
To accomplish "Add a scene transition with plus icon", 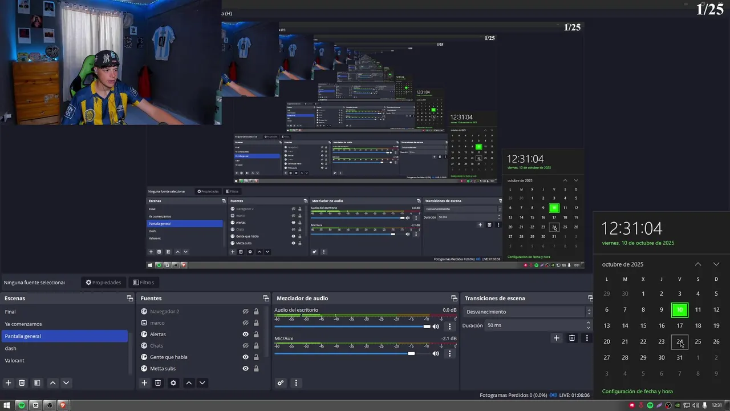I will 557,338.
